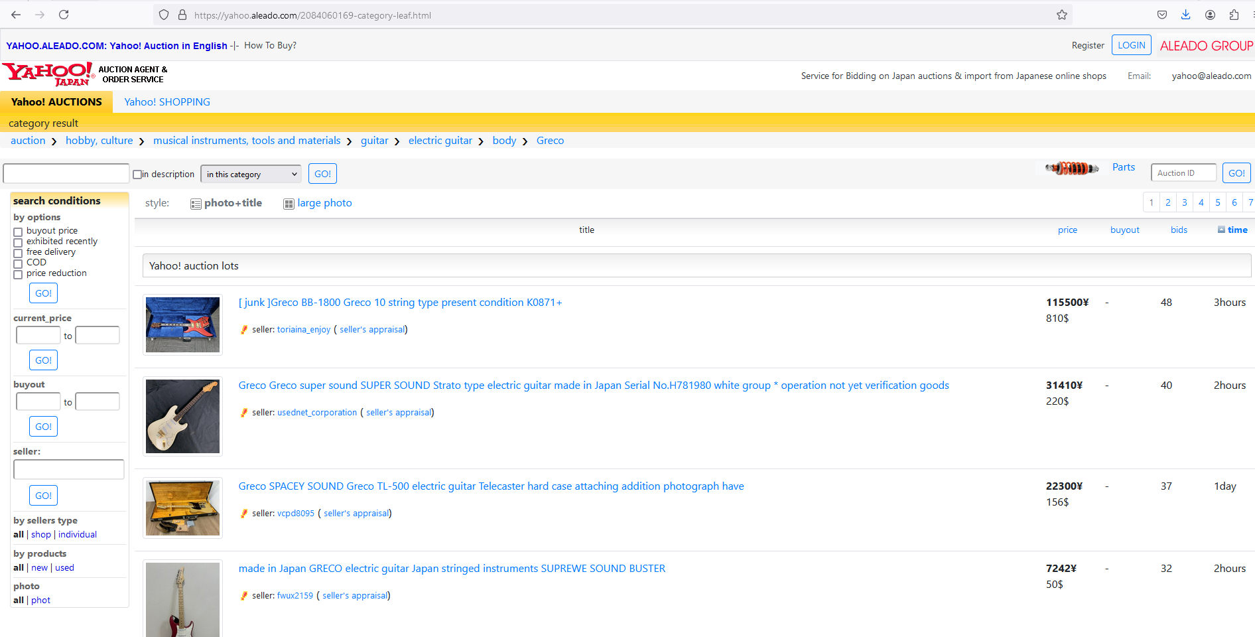Open 'body' breadcrumb category

coord(504,141)
